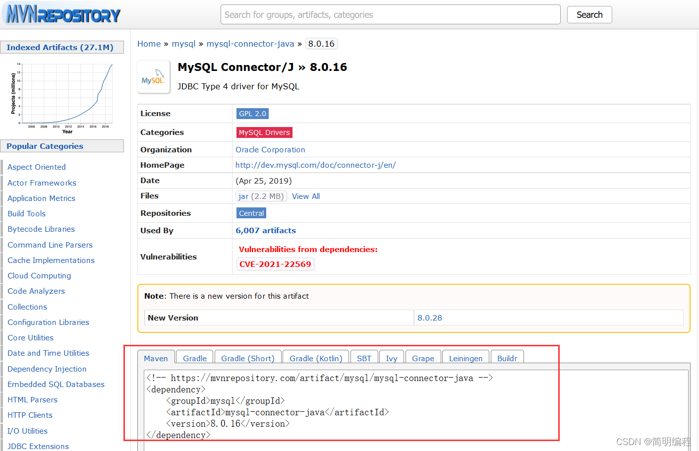Viewport: 699px width, 451px height.
Task: Open the GPL 2.0 license tag
Action: pos(252,114)
